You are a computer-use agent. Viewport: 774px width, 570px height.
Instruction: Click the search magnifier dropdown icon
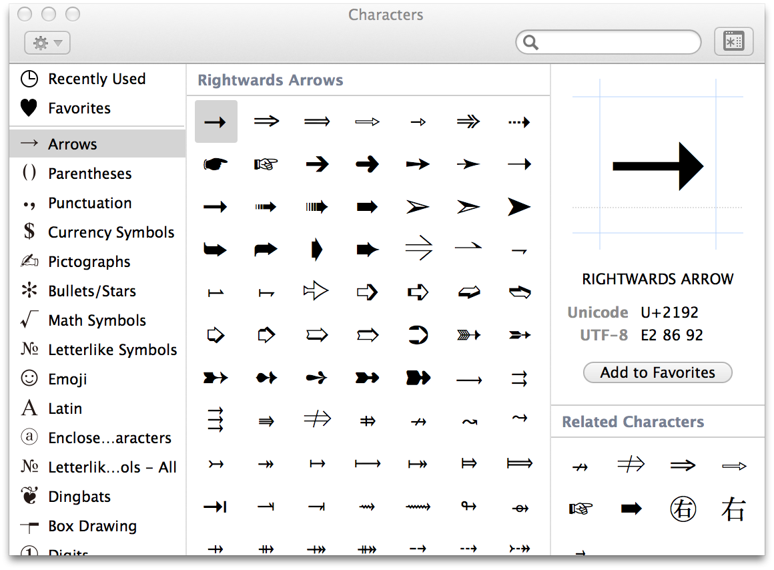[x=531, y=43]
